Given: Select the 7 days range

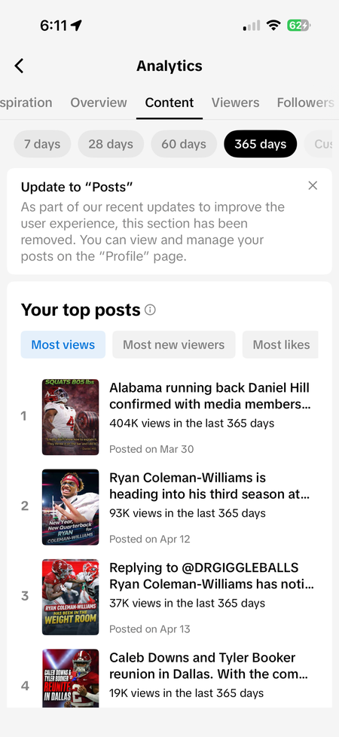Looking at the screenshot, I should pos(42,144).
